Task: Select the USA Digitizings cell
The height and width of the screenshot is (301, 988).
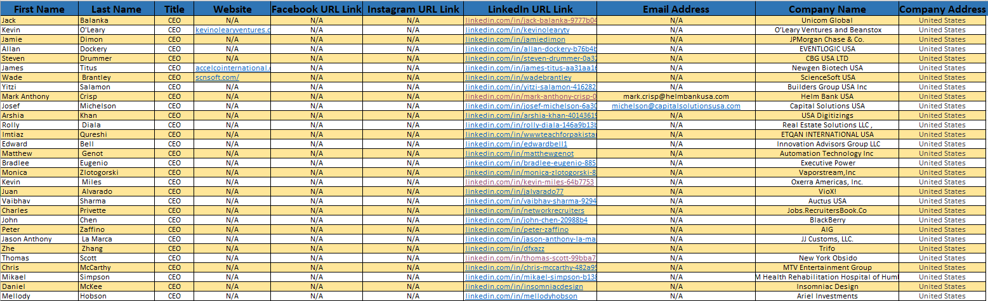Action: [x=827, y=115]
